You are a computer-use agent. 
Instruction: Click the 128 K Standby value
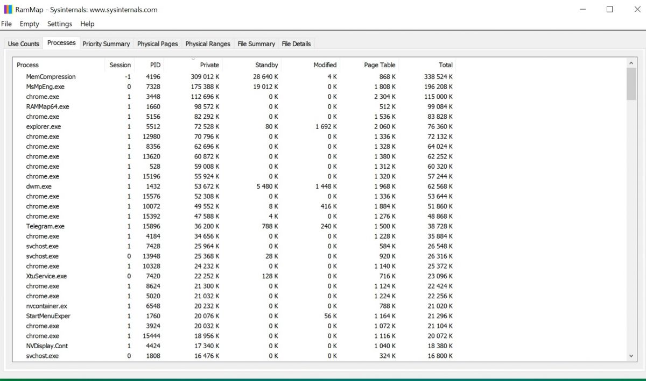pyautogui.click(x=270, y=276)
